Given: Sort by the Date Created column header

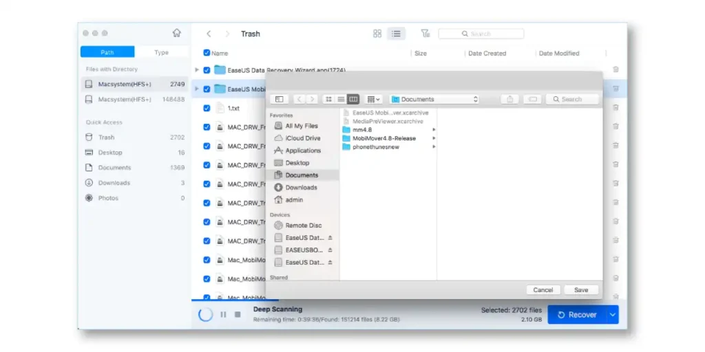Looking at the screenshot, I should point(487,53).
